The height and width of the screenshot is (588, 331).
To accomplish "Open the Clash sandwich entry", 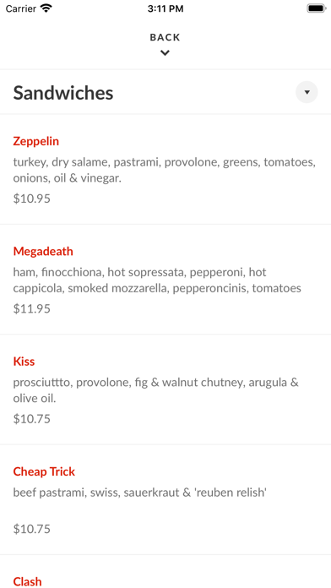I will coord(27,581).
